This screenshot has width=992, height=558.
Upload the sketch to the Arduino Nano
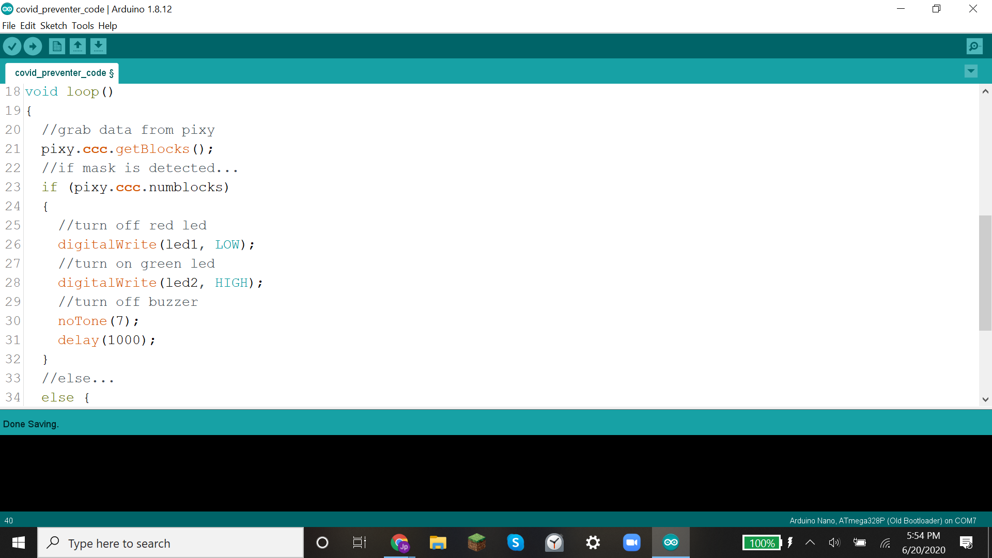33,46
